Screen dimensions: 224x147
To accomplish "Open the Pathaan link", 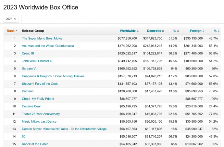I will pyautogui.click(x=28, y=91).
